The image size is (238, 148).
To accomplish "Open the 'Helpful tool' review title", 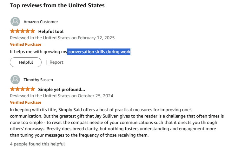I will click(x=51, y=31).
